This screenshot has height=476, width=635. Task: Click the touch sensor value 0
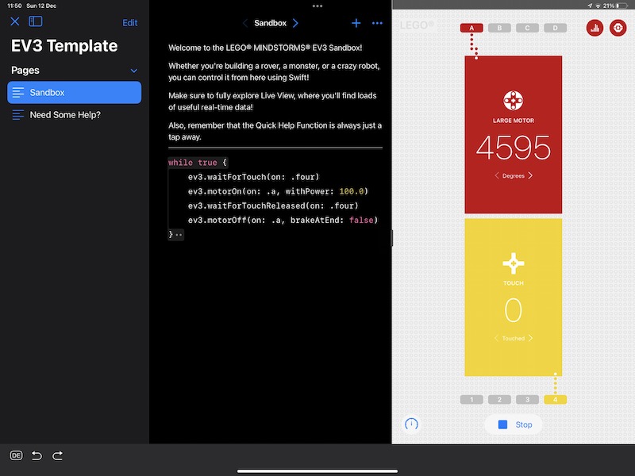click(x=513, y=310)
